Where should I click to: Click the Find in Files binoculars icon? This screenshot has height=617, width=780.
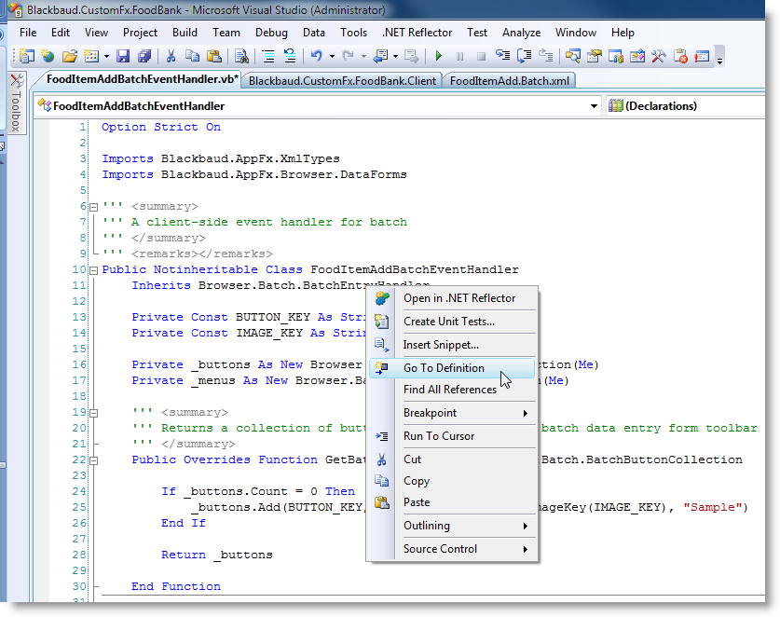click(241, 56)
